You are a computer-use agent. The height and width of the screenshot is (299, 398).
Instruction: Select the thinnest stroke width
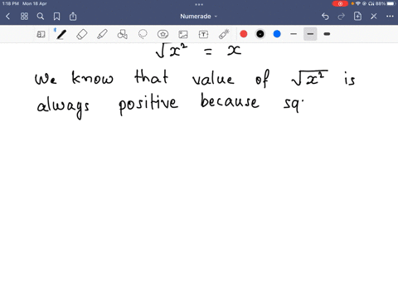coord(294,34)
